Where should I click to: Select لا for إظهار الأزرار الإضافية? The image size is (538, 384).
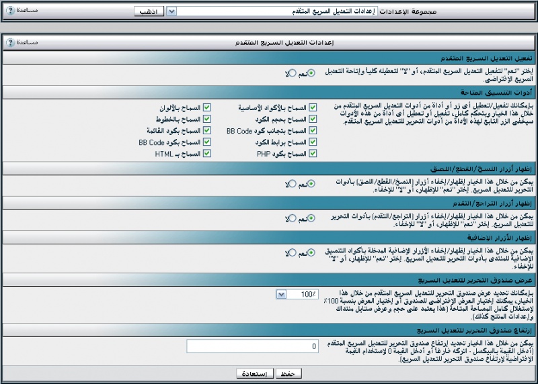click(x=293, y=253)
